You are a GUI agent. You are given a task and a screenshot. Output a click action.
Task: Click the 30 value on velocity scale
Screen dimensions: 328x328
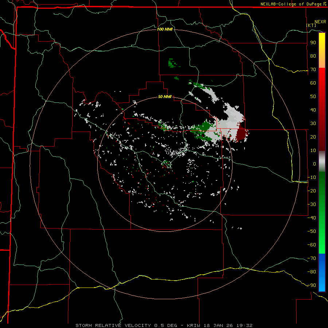click(313, 124)
